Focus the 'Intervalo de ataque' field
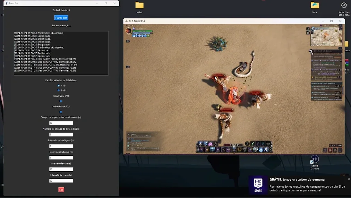 [x=61, y=157]
